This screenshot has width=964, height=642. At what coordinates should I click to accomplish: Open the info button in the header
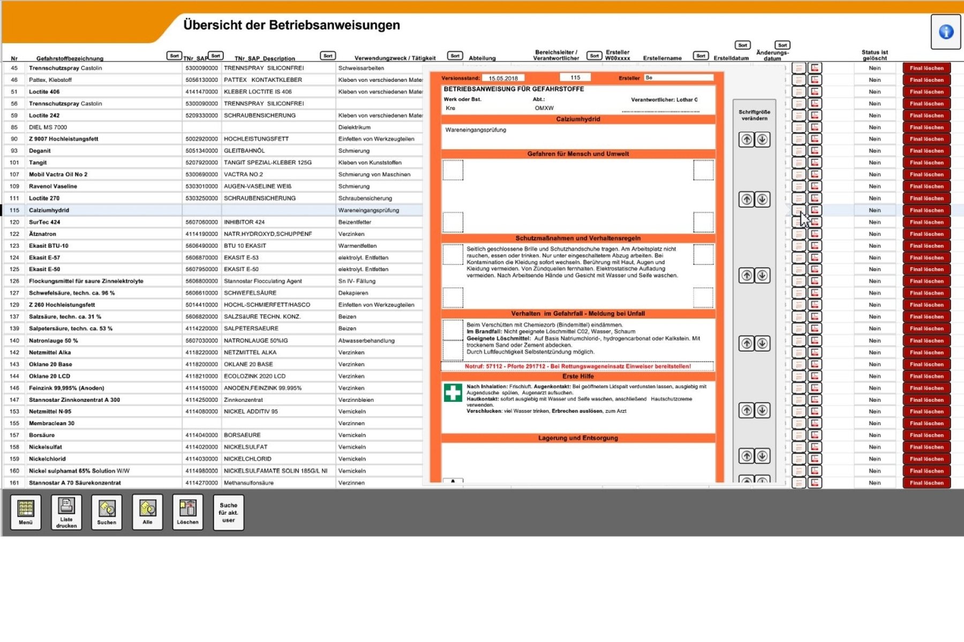coord(946,32)
